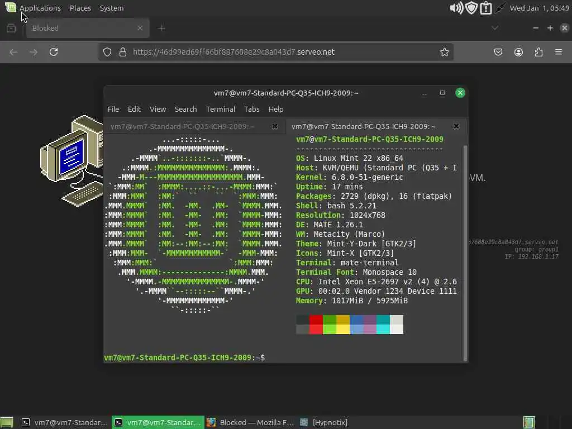Open the Places menu
This screenshot has width=572, height=429.
pyautogui.click(x=80, y=8)
